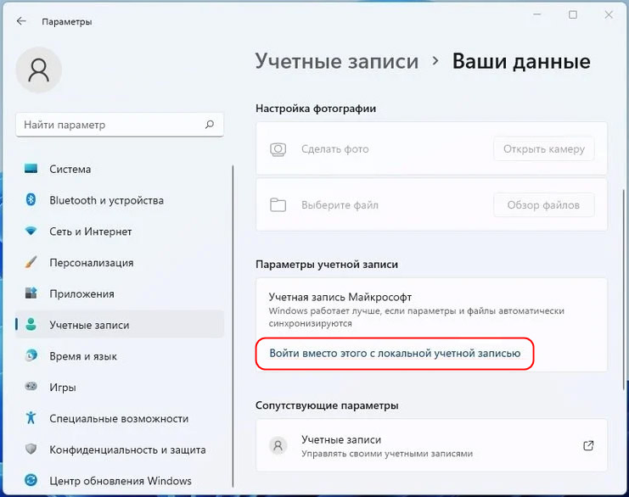Select Приложения in the sidebar
Viewport: 629px width, 497px height.
[120, 293]
